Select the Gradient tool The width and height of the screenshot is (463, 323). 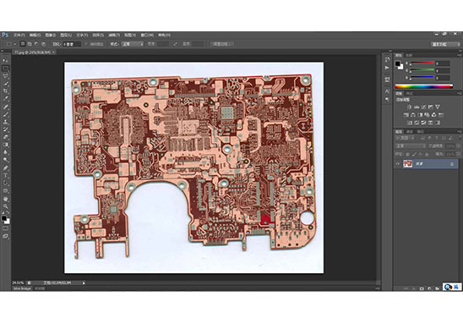[x=6, y=144]
